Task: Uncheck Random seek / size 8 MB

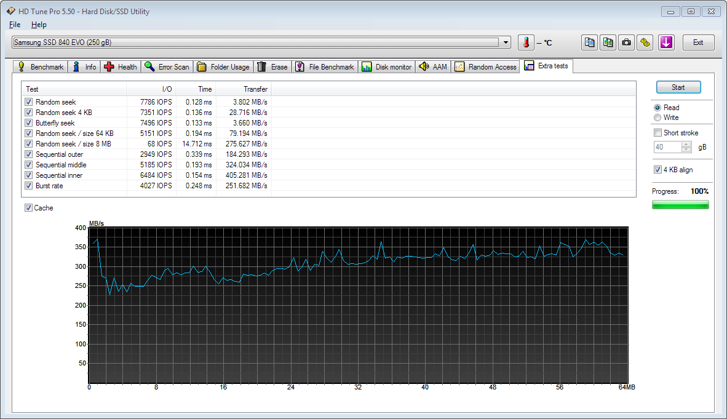Action: tap(29, 144)
